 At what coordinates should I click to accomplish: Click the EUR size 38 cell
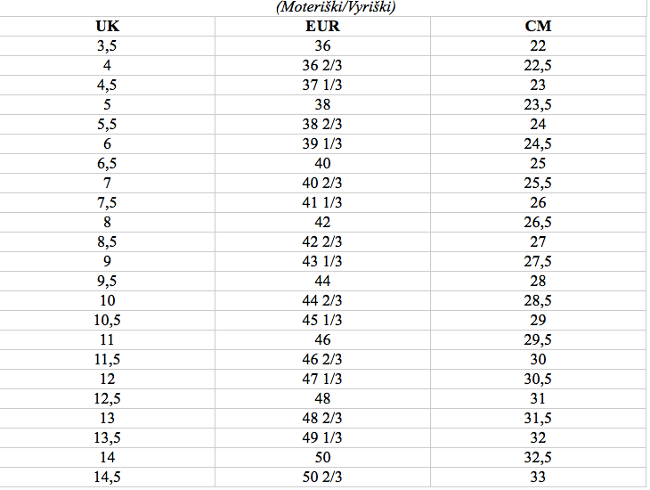tap(322, 104)
